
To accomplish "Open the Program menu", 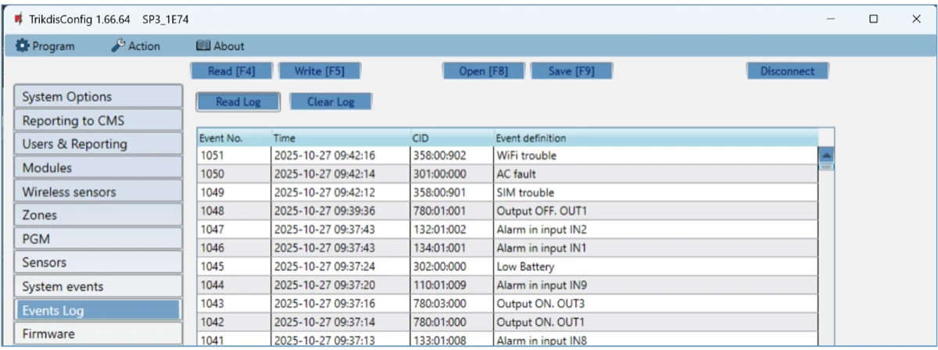I will (x=45, y=46).
